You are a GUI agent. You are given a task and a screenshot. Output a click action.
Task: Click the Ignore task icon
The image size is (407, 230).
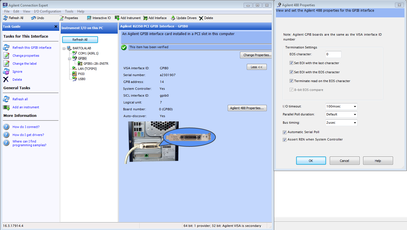(6, 72)
